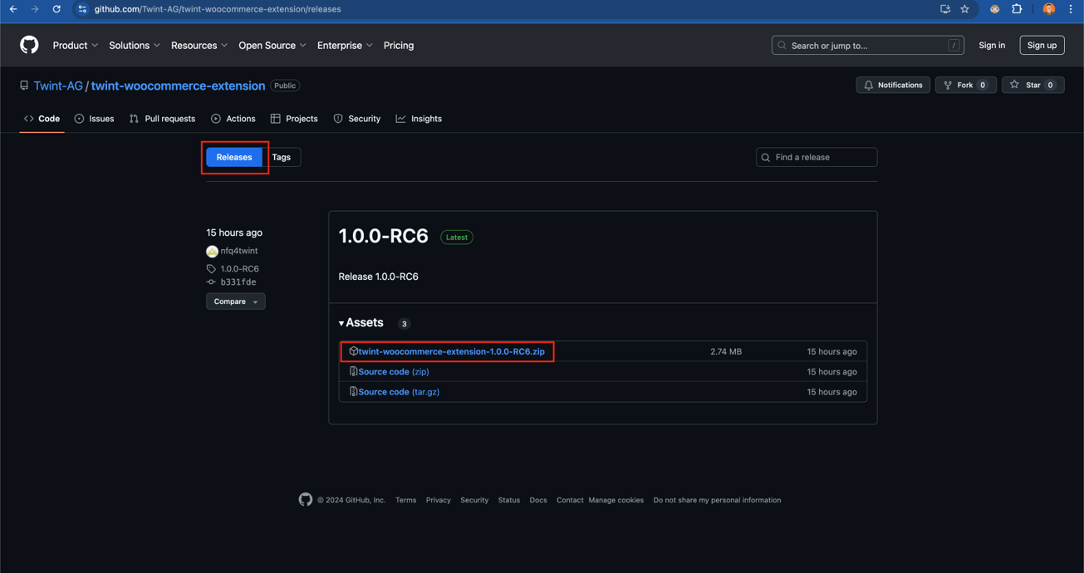Expand the Resources menu
The width and height of the screenshot is (1084, 573).
pyautogui.click(x=199, y=46)
